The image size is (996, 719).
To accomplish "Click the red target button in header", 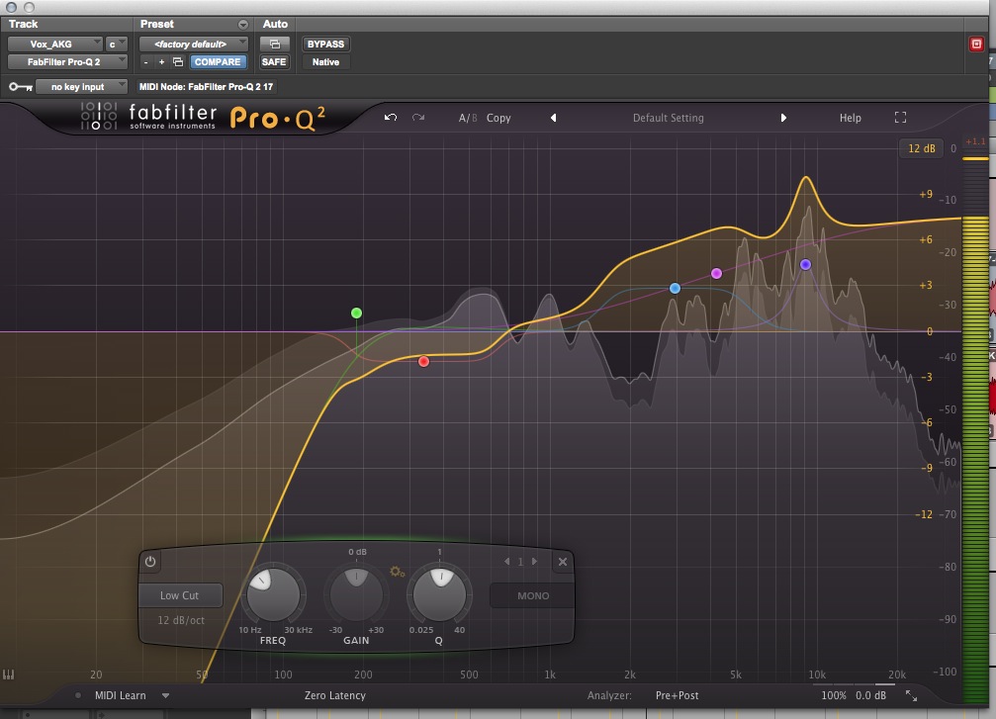I will pyautogui.click(x=976, y=44).
